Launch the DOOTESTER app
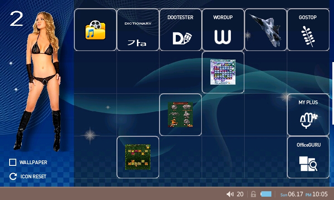This screenshot has width=334, height=200. click(180, 30)
